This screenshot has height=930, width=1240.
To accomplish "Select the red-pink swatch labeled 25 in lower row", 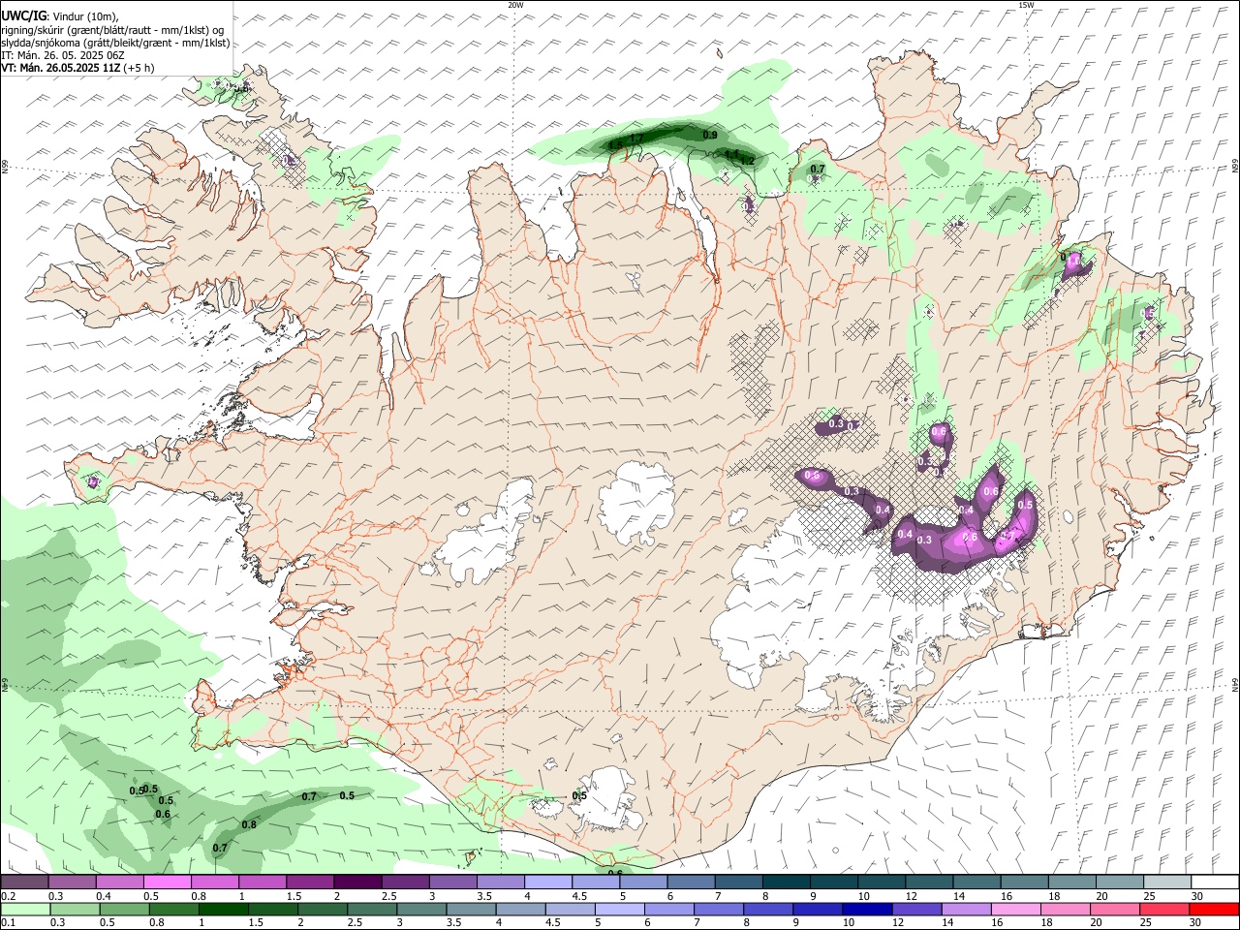I will pos(1164,910).
